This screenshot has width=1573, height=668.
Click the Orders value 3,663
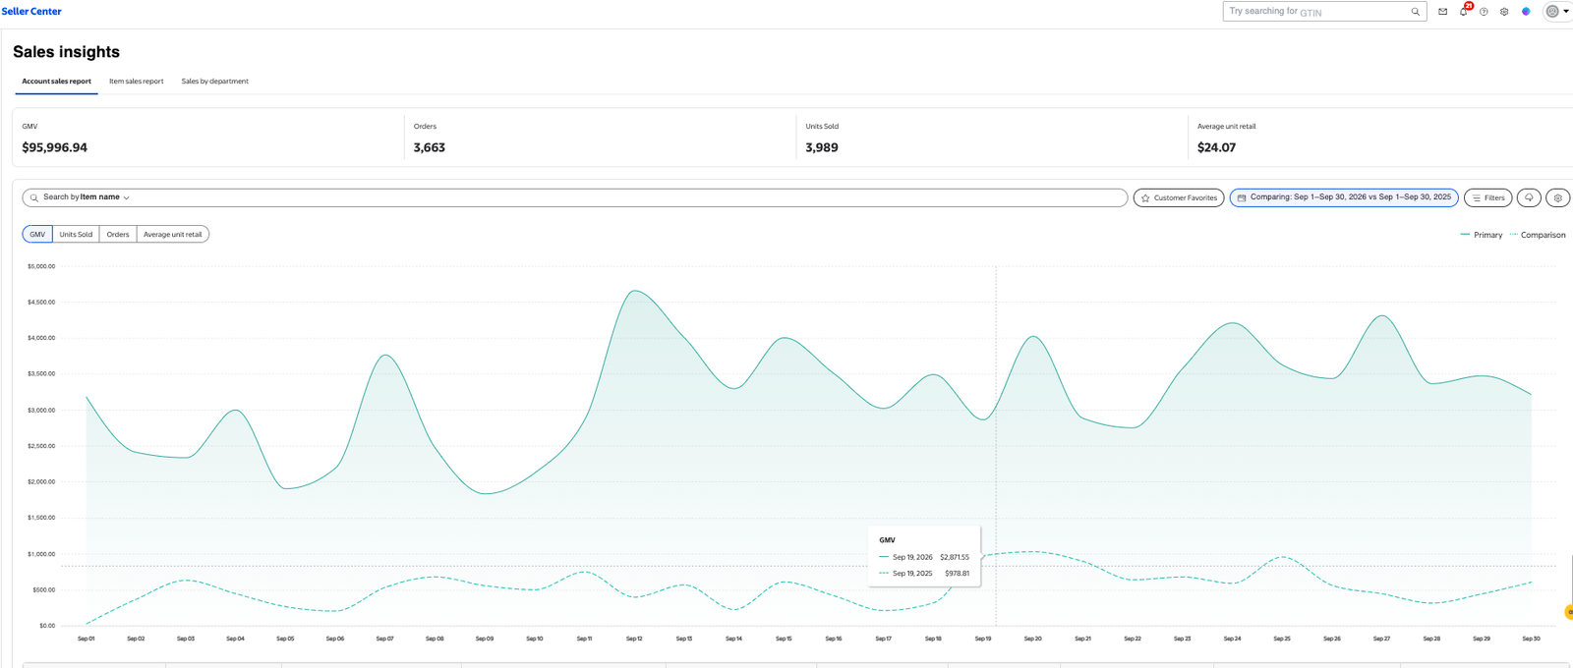click(430, 147)
